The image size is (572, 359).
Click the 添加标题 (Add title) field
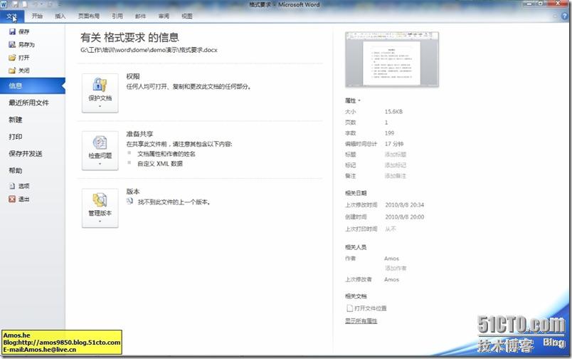click(396, 155)
